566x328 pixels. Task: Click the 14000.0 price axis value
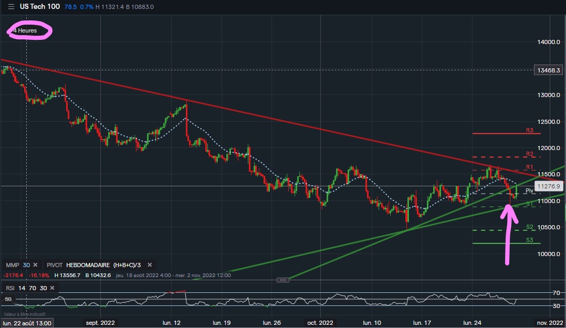[x=549, y=42]
